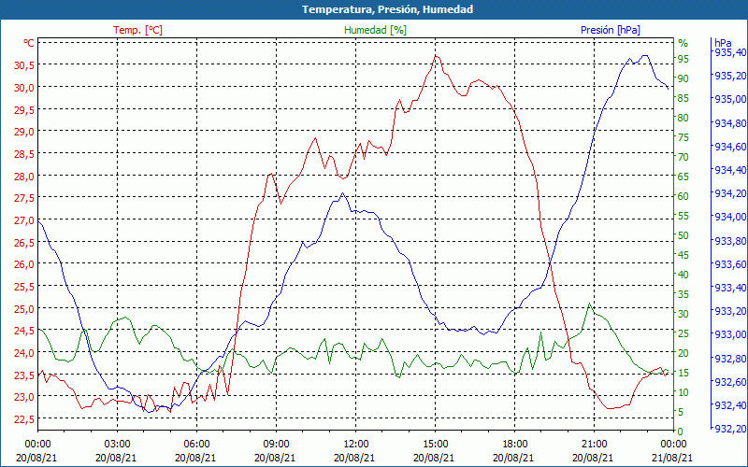Click the "29,0" temperature axis value
Screen dimensions: 748x467
(x=24, y=132)
